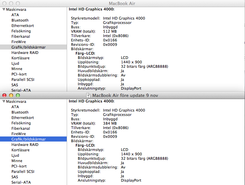Screen dimensions: 245x185
Task: Select Bluetooth in upper window sidebar
Action: 20,20
